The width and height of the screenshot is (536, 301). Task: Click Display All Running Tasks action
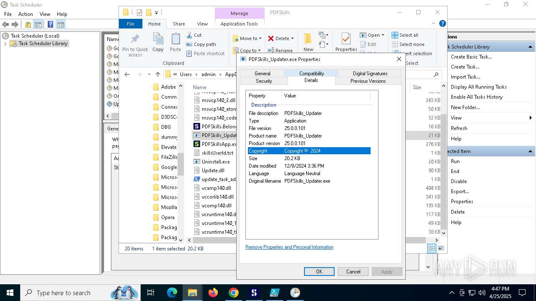(479, 87)
